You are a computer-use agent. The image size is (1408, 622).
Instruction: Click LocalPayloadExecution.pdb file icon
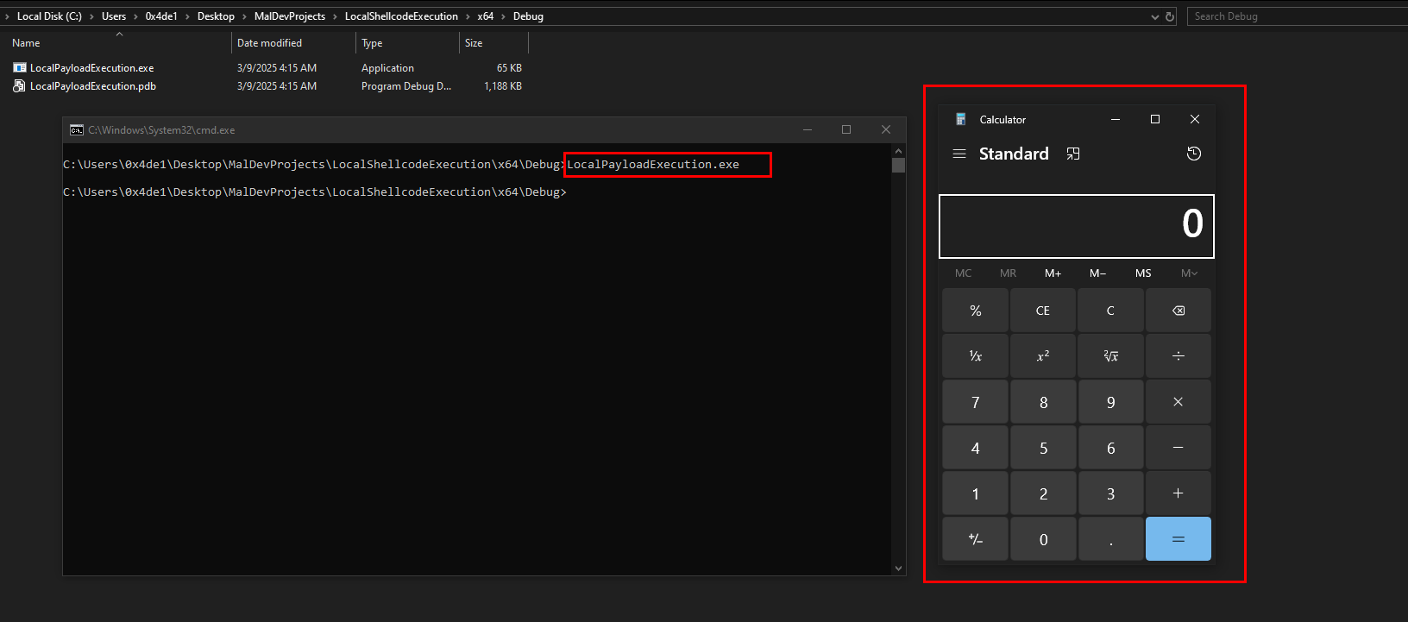tap(19, 86)
